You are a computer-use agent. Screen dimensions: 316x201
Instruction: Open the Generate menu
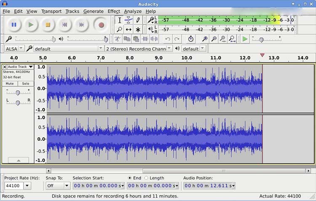pos(94,11)
